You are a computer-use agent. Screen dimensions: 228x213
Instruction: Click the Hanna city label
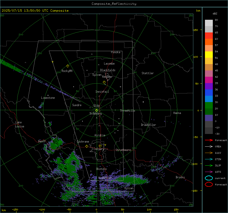pyautogui.click(x=177, y=113)
